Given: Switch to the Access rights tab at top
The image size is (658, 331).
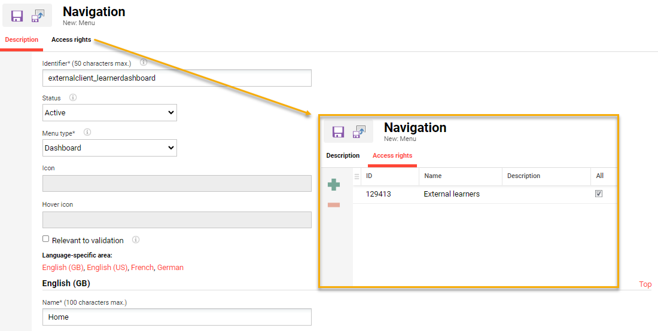Looking at the screenshot, I should tap(71, 40).
